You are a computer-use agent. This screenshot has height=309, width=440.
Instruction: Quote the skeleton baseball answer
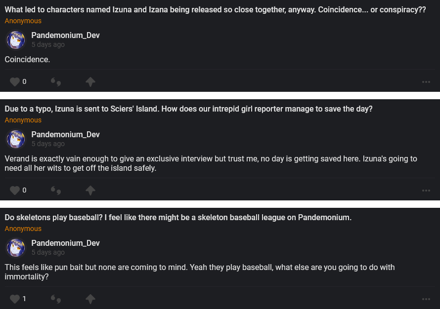tap(56, 299)
